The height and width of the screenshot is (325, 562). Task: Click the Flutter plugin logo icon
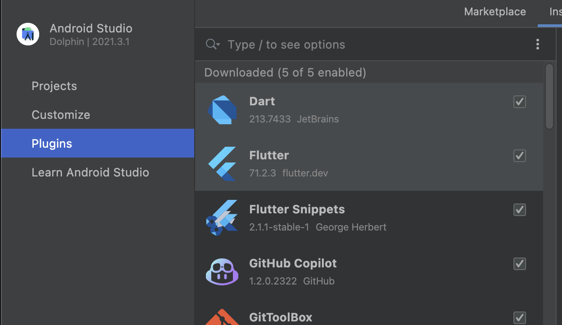[x=222, y=164]
